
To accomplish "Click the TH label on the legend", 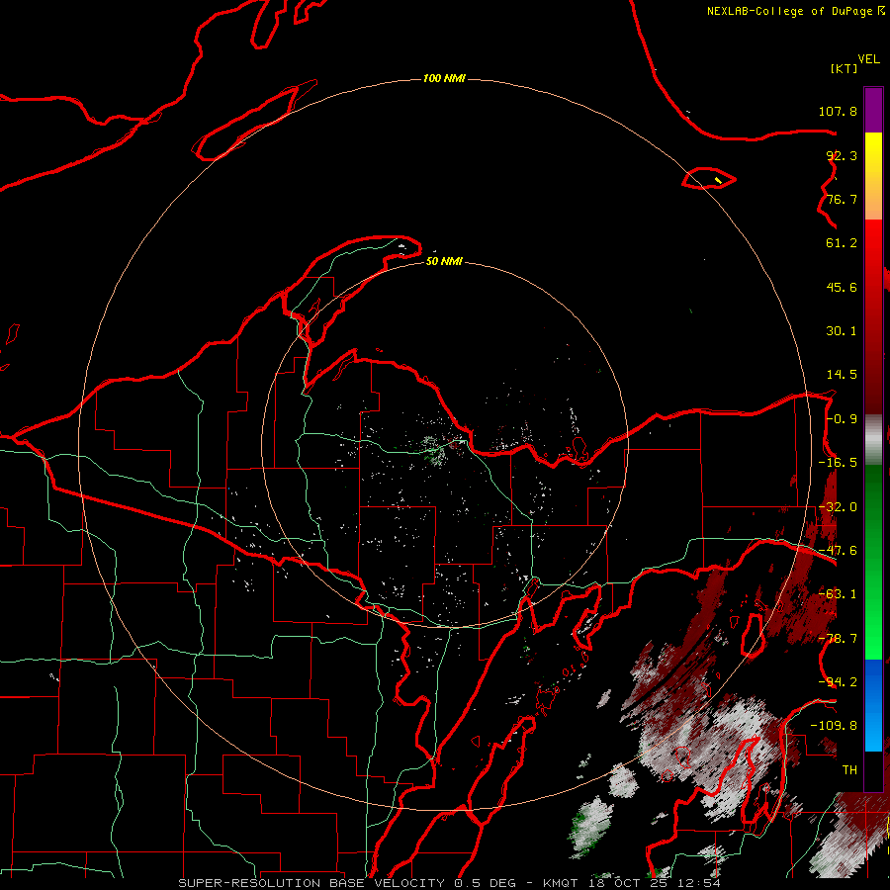I will (x=849, y=769).
